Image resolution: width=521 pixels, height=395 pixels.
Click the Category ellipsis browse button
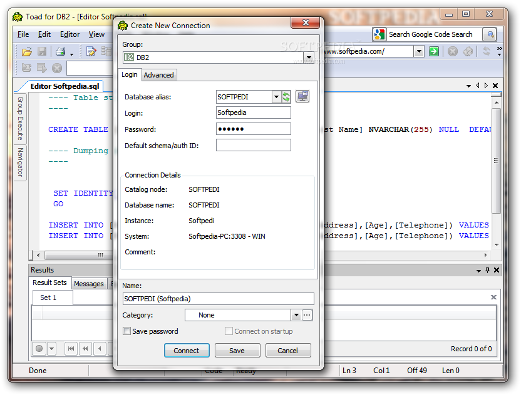pyautogui.click(x=307, y=315)
